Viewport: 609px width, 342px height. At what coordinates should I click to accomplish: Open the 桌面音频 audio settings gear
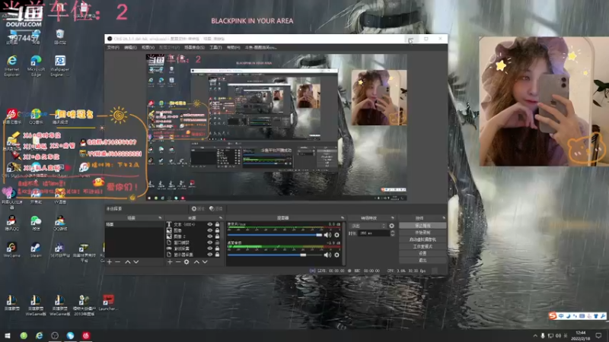tap(336, 255)
